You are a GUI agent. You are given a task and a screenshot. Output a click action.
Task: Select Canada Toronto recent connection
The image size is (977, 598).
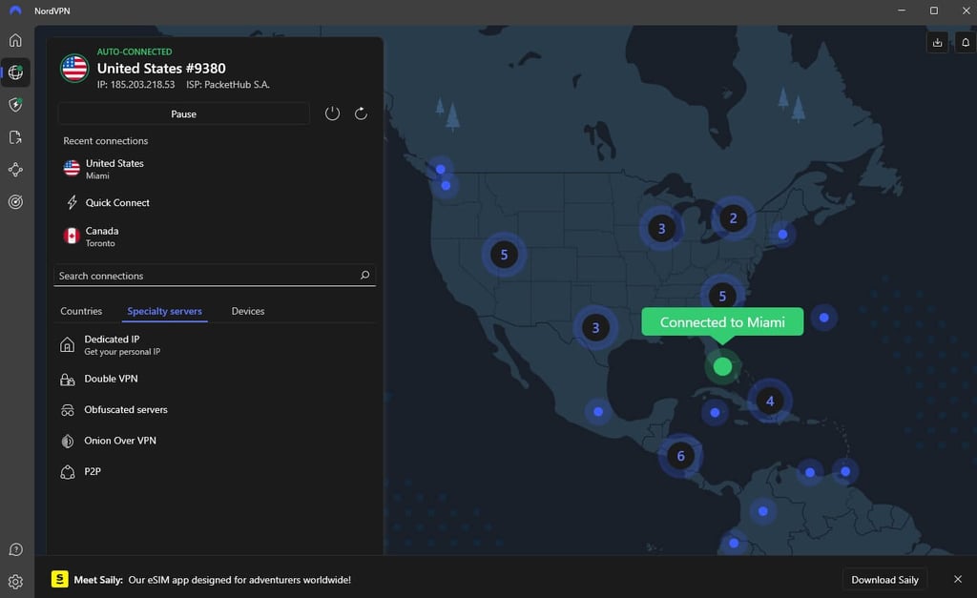[215, 237]
